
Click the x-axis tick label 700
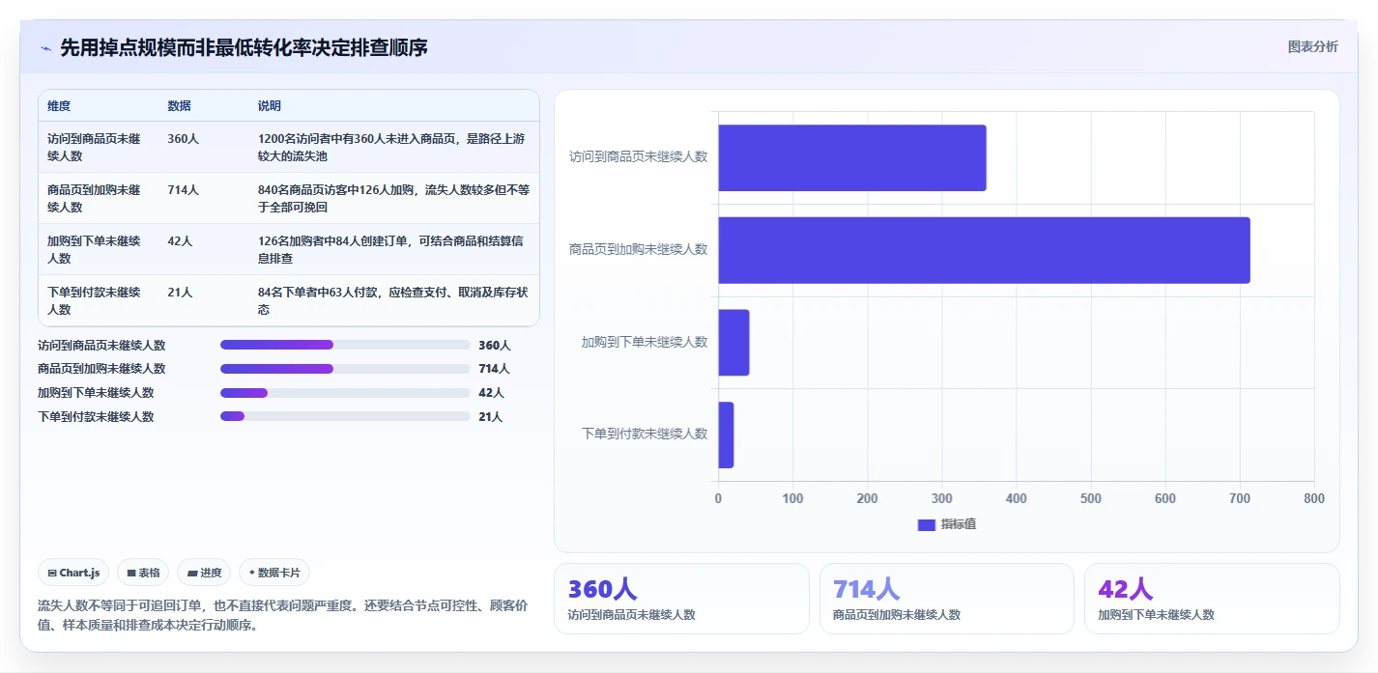tap(1240, 498)
